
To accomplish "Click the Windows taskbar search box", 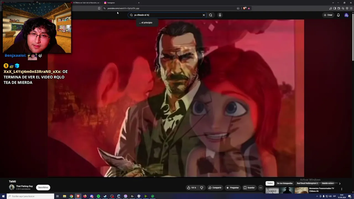I will [30, 196].
